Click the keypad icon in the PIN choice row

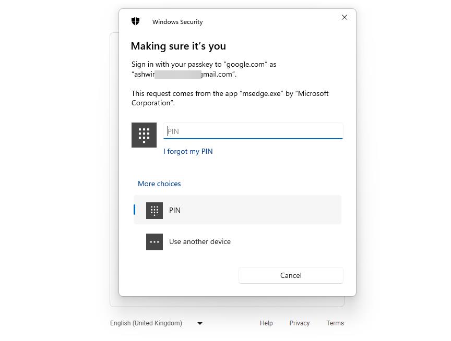pyautogui.click(x=155, y=211)
